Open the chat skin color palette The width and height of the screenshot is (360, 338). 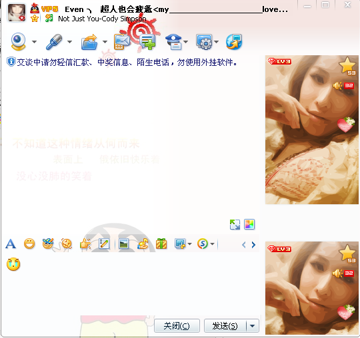coord(249,224)
